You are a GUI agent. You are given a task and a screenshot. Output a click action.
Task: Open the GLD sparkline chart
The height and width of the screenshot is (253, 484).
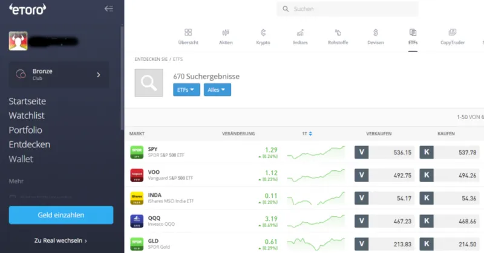316,244
